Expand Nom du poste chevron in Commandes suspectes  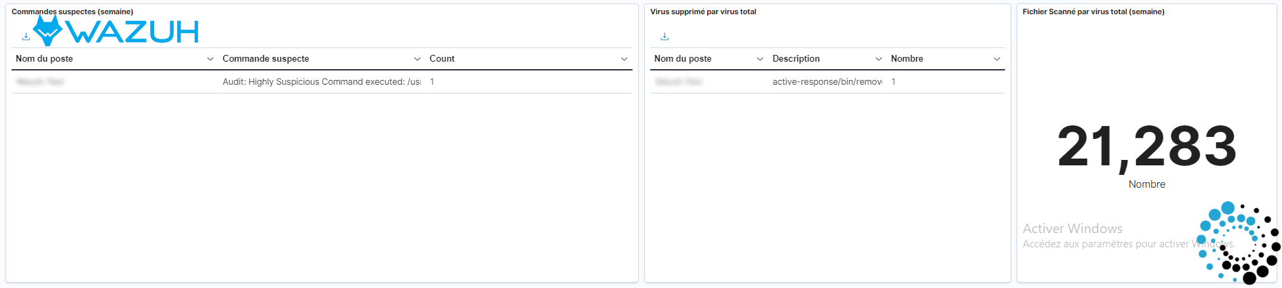click(210, 59)
